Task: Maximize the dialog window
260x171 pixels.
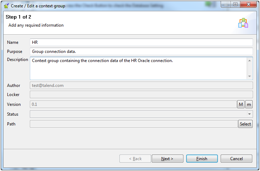Action: [x=235, y=5]
